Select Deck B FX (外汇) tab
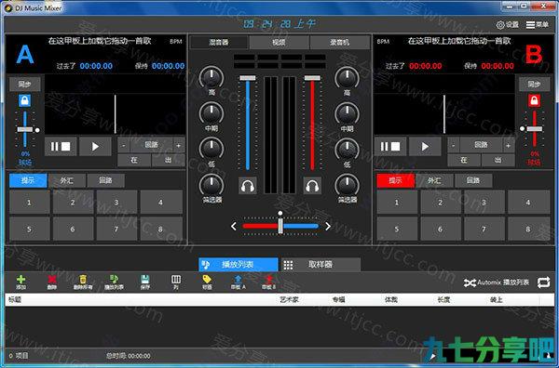 434,180
